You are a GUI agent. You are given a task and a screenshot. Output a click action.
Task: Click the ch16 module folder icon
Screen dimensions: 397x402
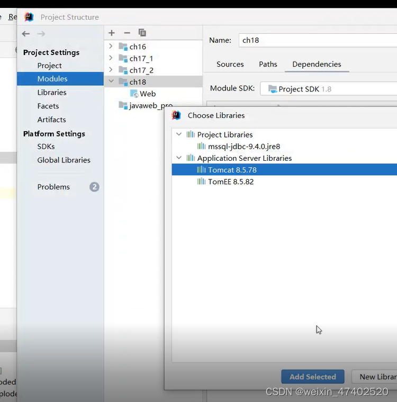(123, 47)
